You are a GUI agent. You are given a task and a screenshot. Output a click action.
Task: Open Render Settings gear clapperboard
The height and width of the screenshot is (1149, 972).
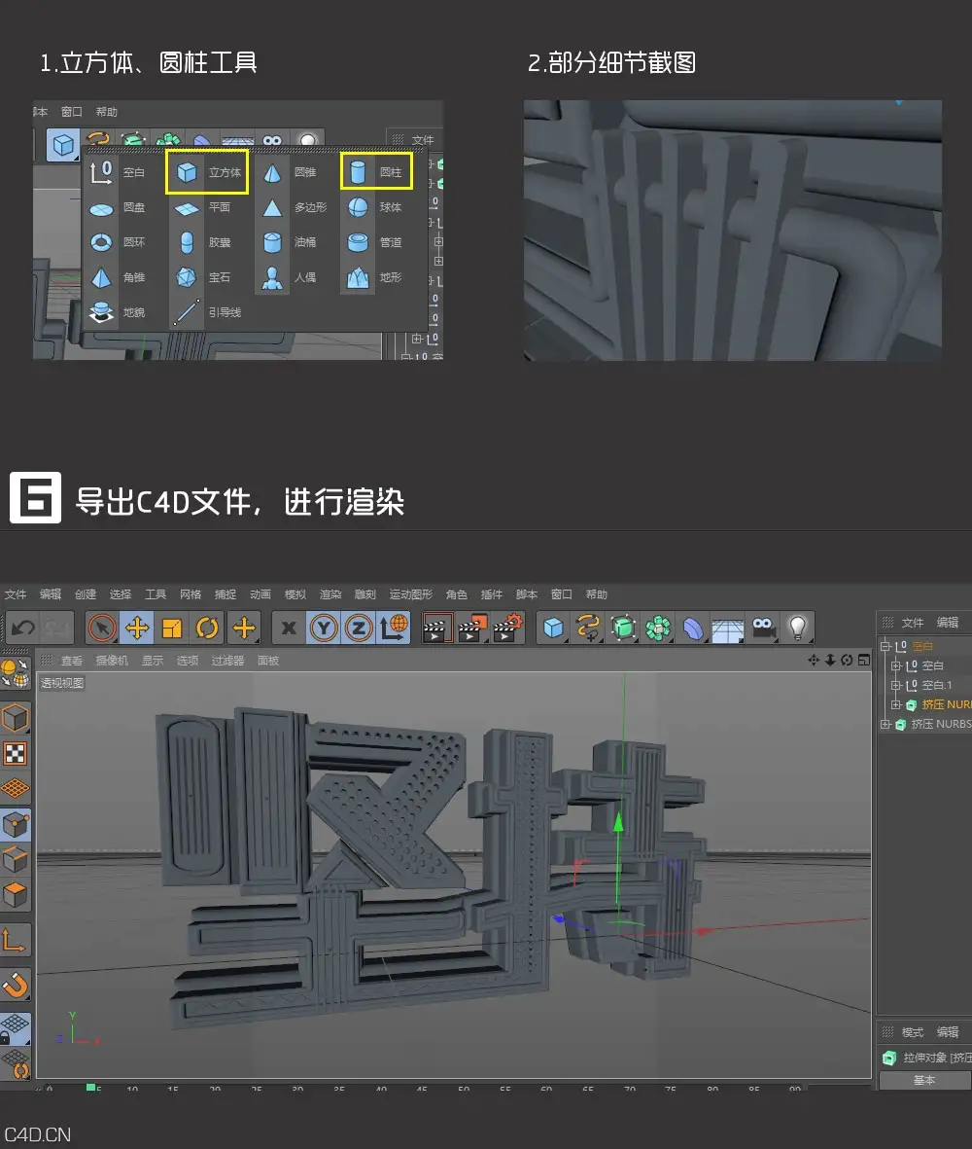[508, 628]
